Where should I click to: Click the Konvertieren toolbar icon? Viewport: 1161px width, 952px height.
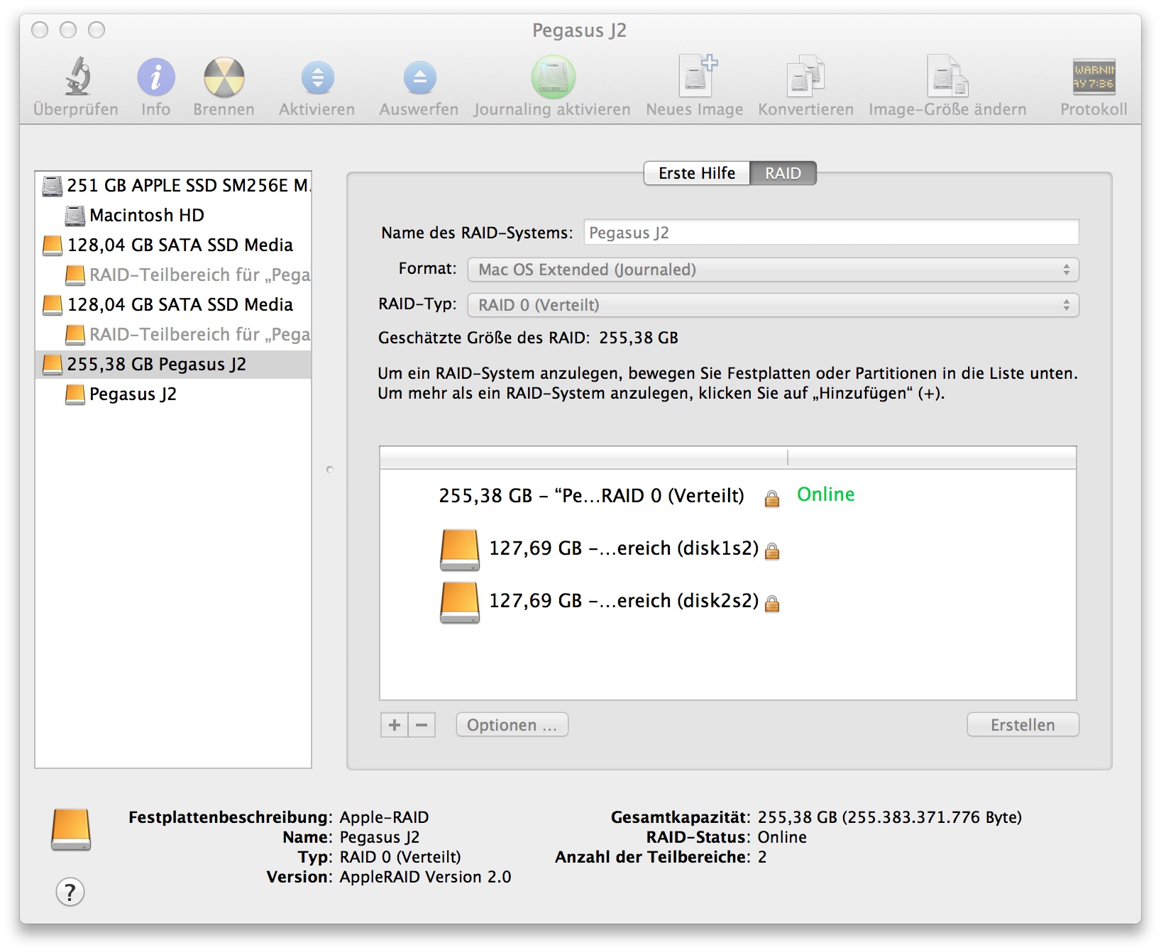click(805, 76)
